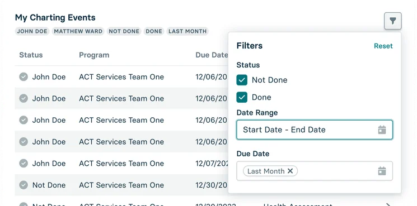Click the LAST MONTH filter tag
The image size is (417, 206).
[x=188, y=31]
